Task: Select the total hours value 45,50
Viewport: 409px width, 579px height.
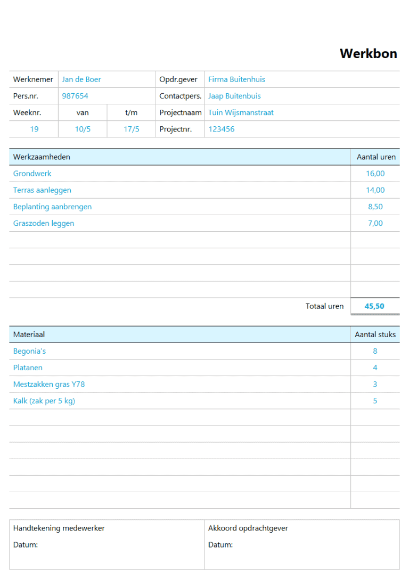Action: point(374,306)
